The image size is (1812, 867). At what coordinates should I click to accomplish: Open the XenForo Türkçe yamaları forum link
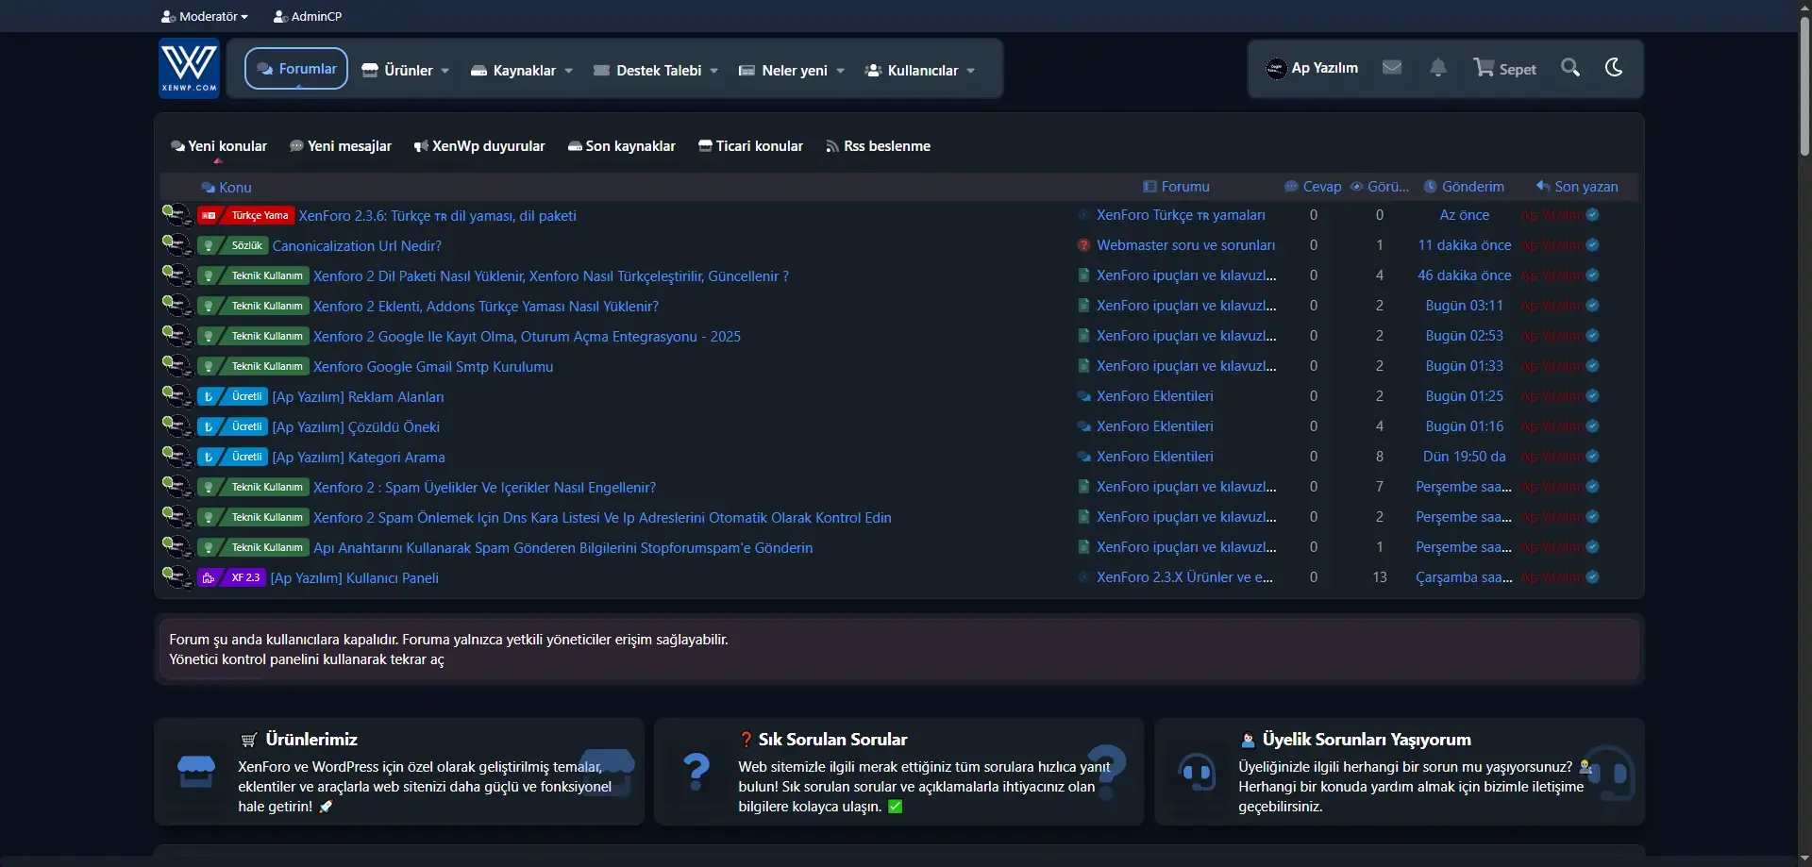tap(1181, 215)
